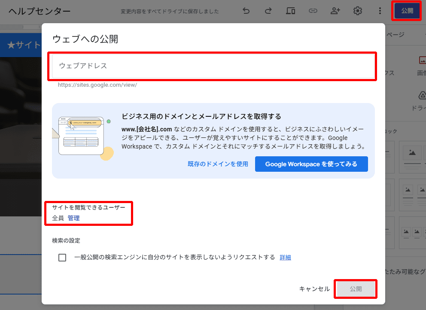
Task: Click the ヘルプセンター site title
Action: click(x=40, y=11)
